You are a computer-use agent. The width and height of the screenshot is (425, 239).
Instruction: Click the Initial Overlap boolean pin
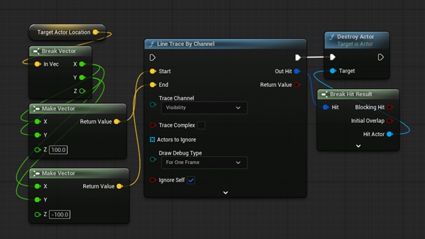(390, 121)
